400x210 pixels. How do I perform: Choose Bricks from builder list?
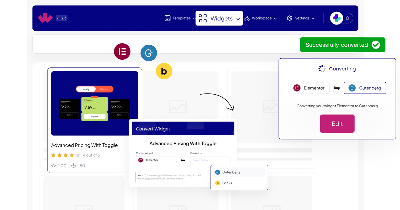click(239, 183)
